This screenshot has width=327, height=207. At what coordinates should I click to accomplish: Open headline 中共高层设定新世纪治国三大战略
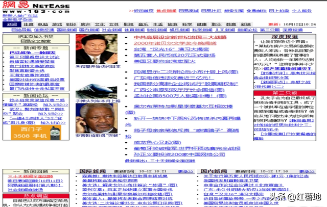180,37
